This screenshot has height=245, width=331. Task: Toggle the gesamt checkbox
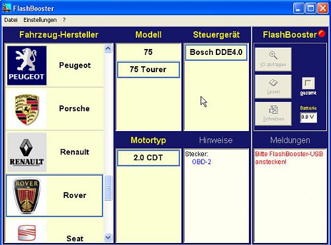[308, 83]
